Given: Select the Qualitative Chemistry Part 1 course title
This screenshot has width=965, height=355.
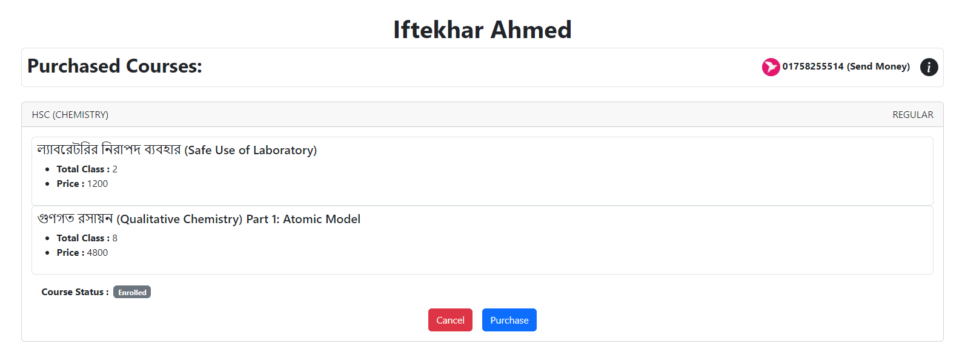Looking at the screenshot, I should (199, 218).
